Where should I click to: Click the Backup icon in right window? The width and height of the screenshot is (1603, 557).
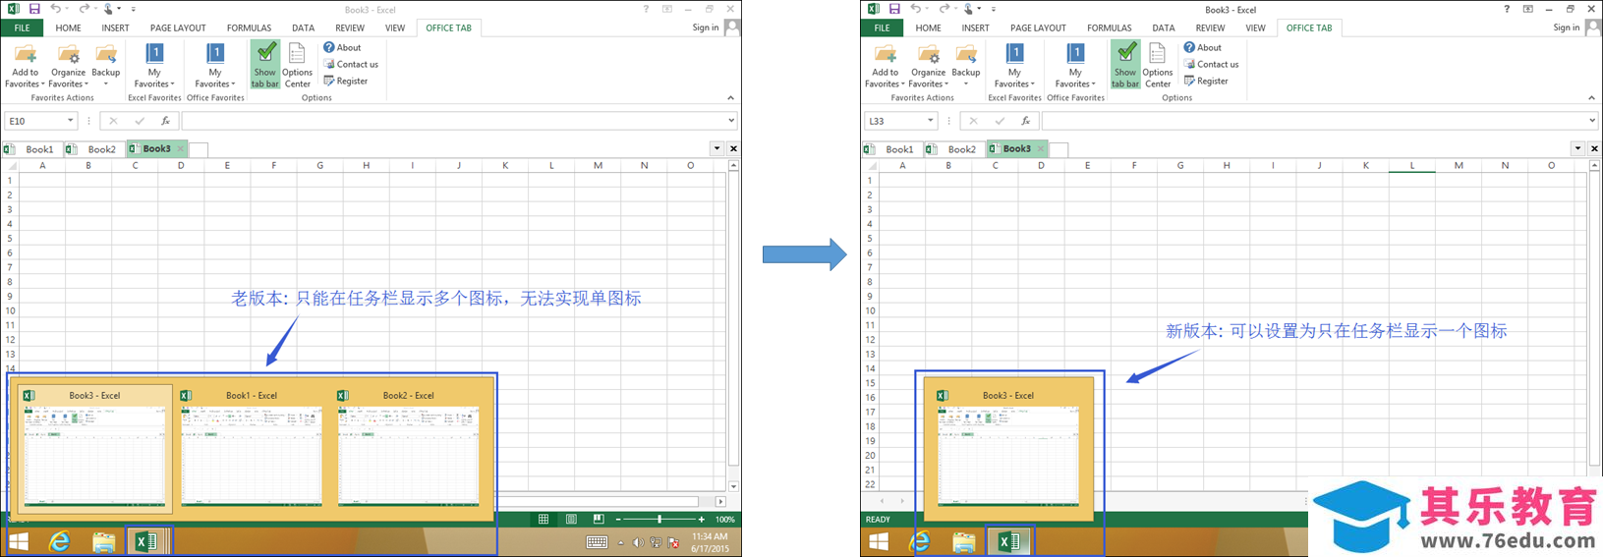(x=965, y=54)
